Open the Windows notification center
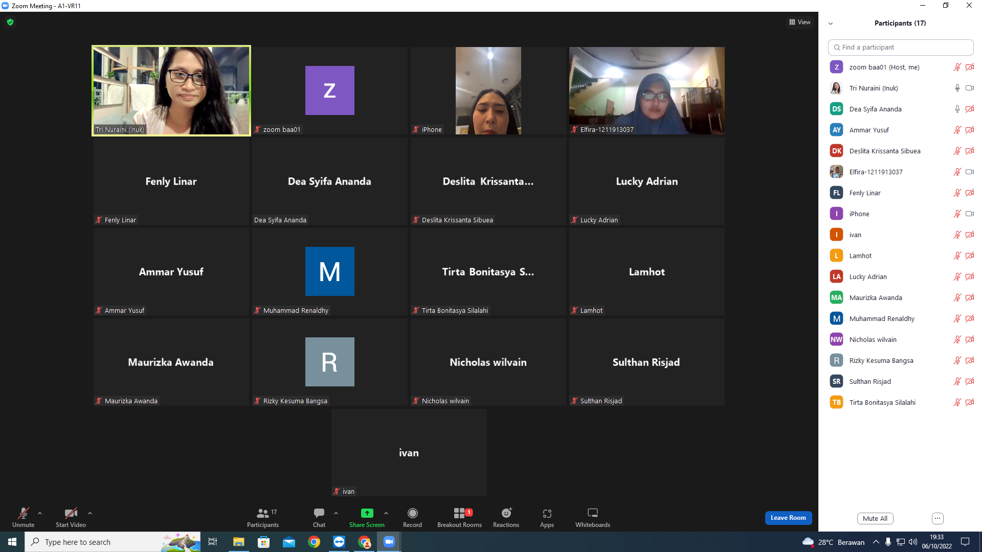 pyautogui.click(x=965, y=542)
